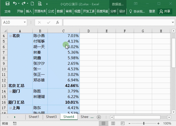Screen dimensions: 176x126
Task: Switch to Sheet3 tab
Action: click(51, 117)
